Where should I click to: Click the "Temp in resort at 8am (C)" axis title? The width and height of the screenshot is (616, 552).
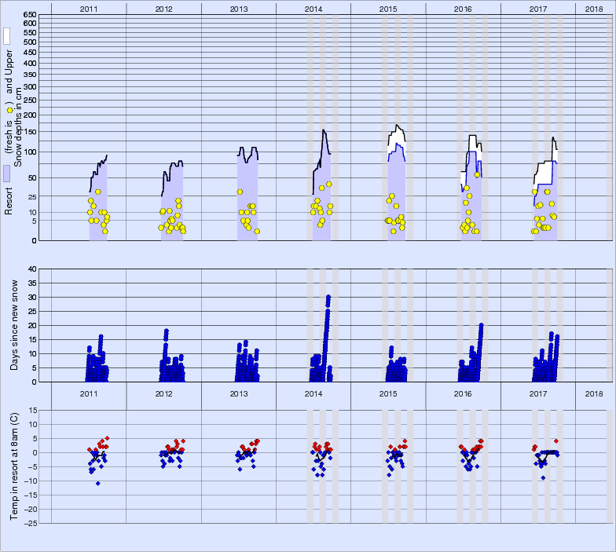coord(13,466)
